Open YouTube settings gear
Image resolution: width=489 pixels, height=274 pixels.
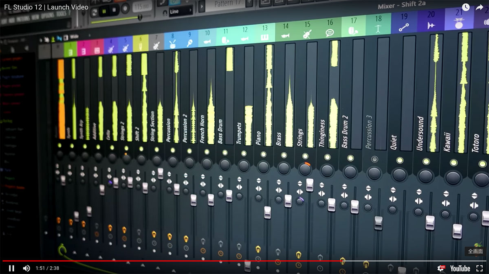tap(441, 268)
